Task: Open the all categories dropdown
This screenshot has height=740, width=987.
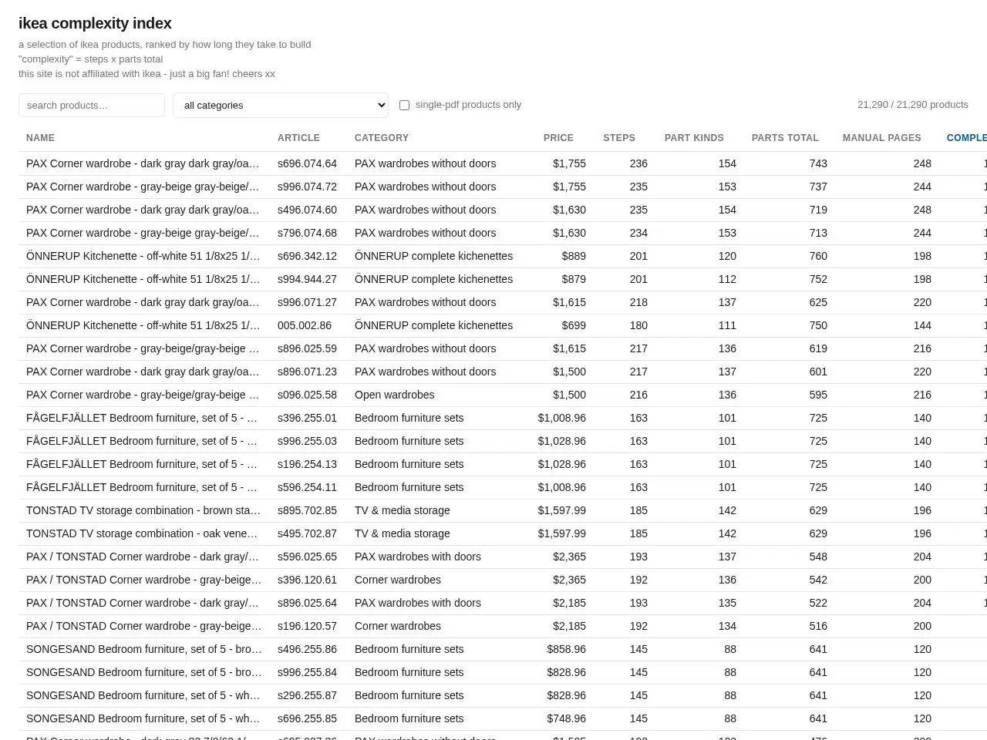Action: click(281, 105)
